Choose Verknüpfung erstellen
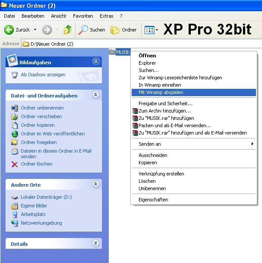262x263 pixels. [194, 174]
